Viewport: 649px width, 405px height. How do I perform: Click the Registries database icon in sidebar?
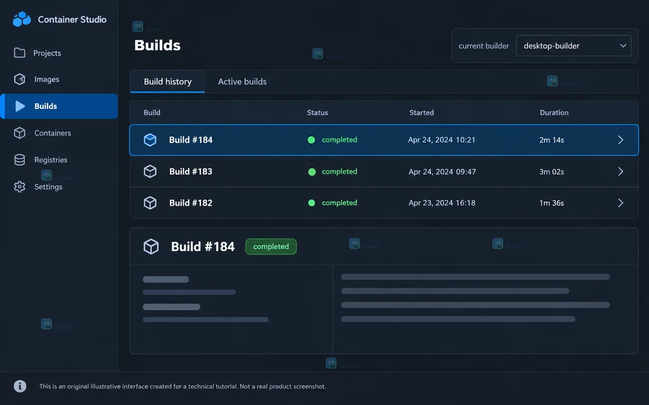click(x=20, y=159)
